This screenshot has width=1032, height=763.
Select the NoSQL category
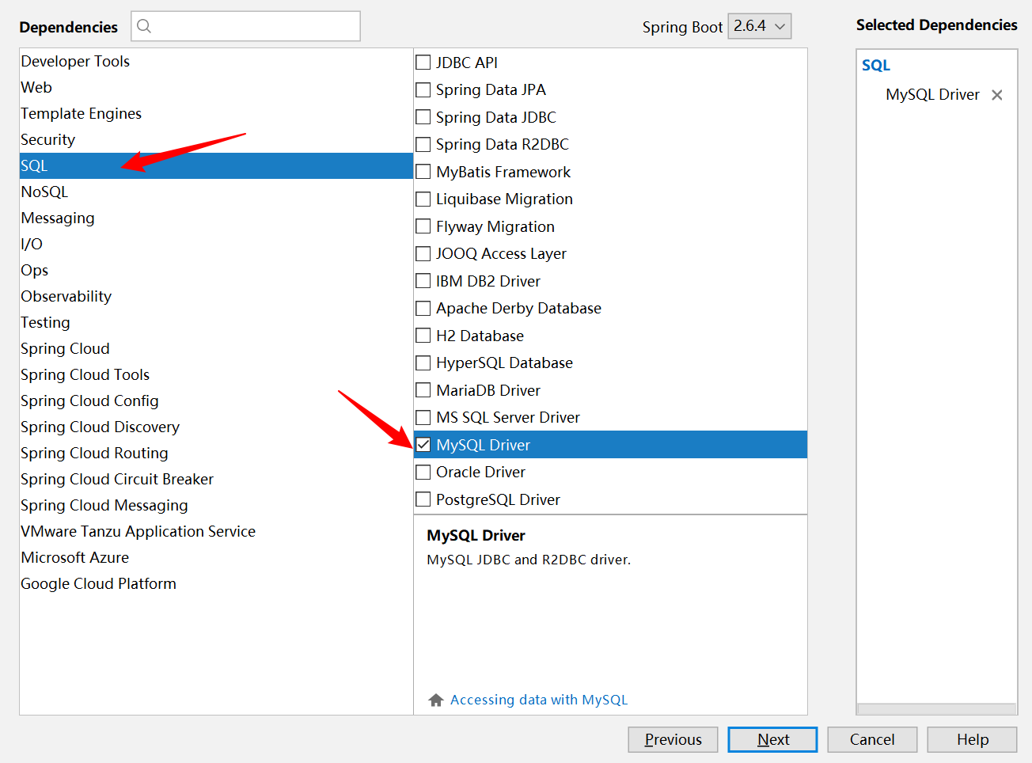(216, 192)
